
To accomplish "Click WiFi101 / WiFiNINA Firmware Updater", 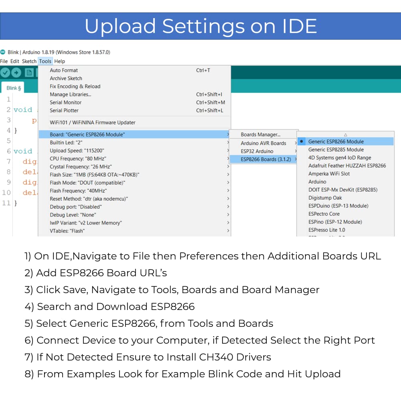I will (92, 122).
